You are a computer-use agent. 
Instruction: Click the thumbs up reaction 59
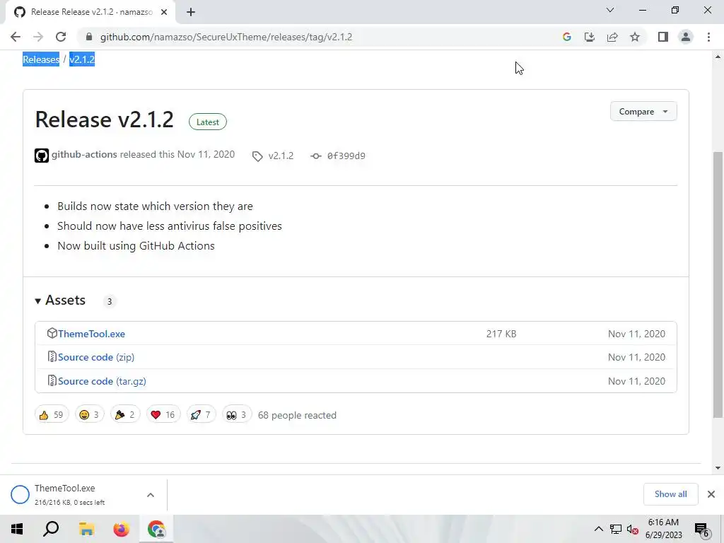tap(51, 414)
